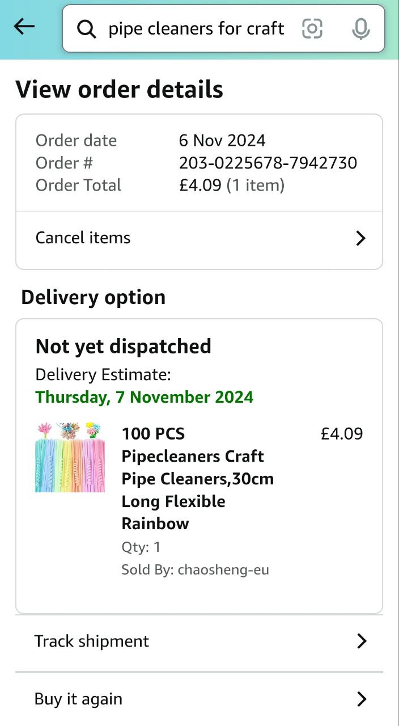Click the magnifying glass search icon

87,28
